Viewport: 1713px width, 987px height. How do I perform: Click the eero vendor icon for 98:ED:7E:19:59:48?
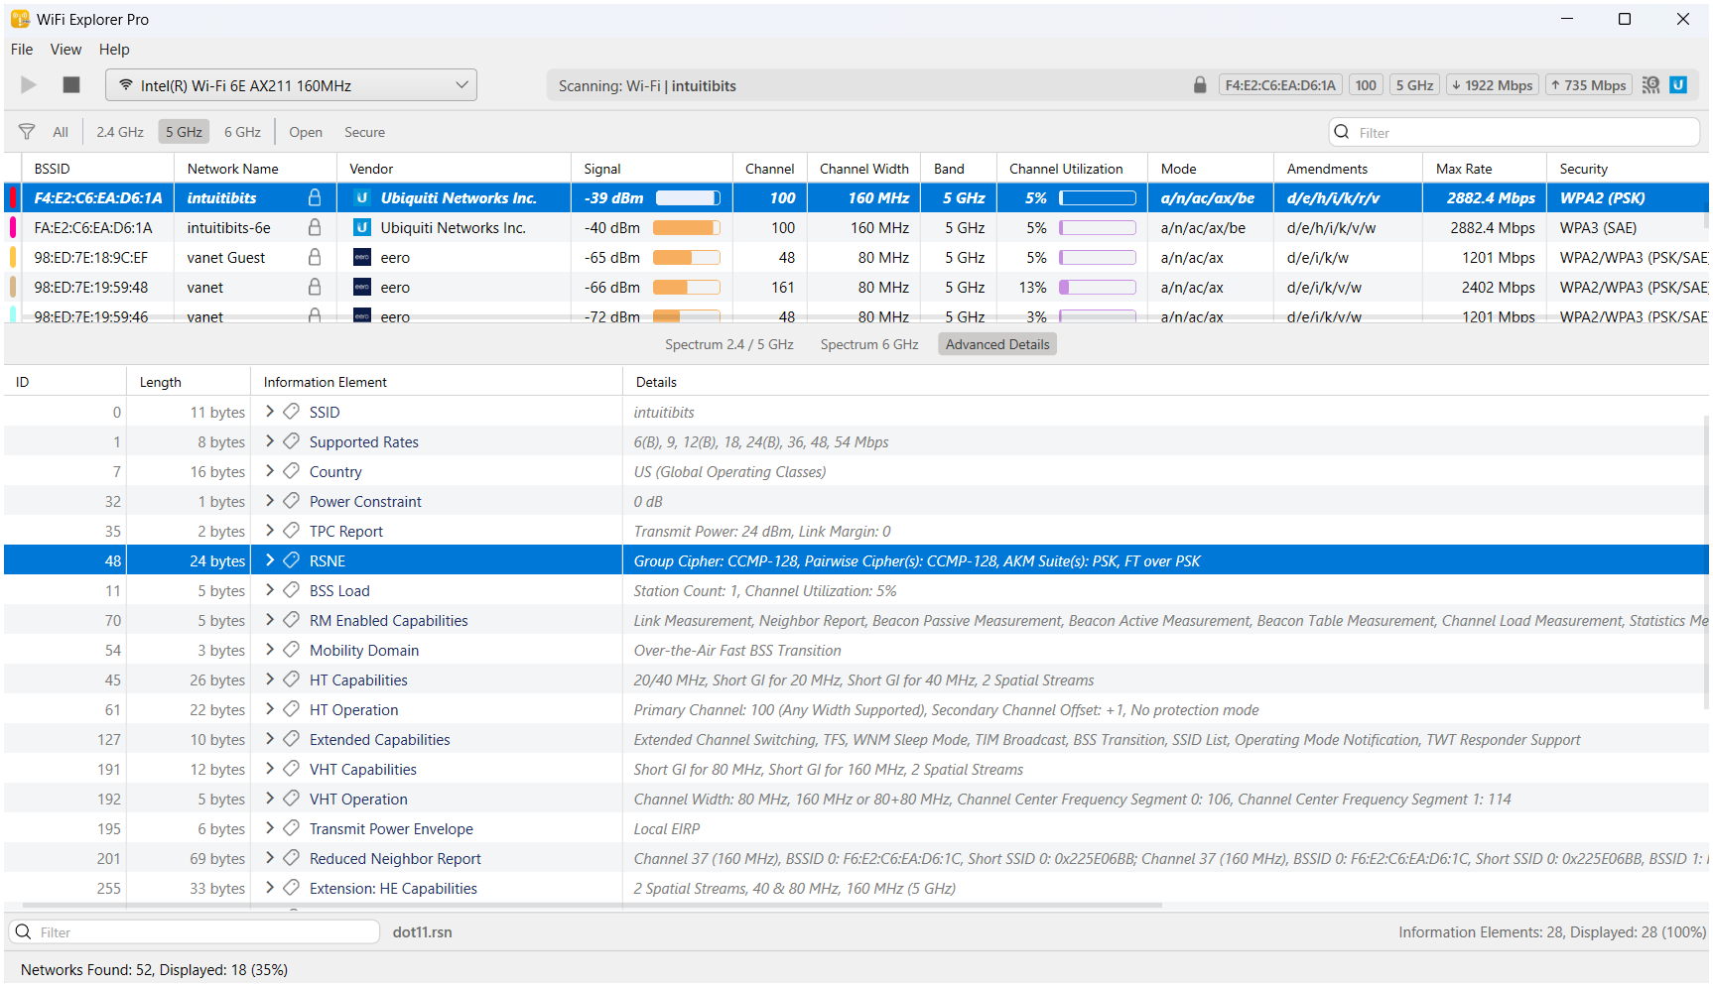click(362, 288)
